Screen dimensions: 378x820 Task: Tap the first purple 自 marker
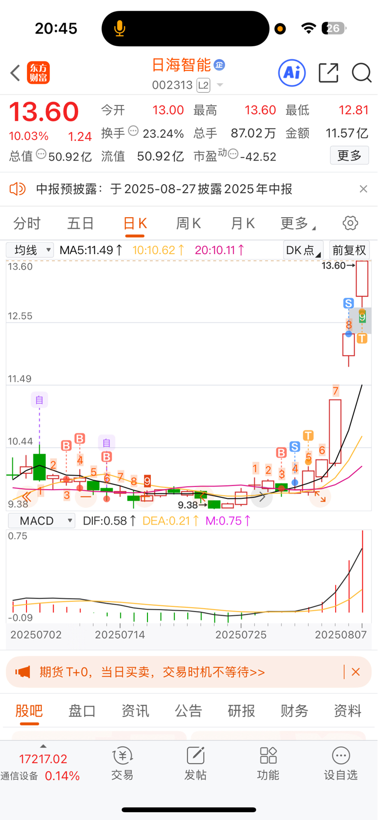(39, 400)
